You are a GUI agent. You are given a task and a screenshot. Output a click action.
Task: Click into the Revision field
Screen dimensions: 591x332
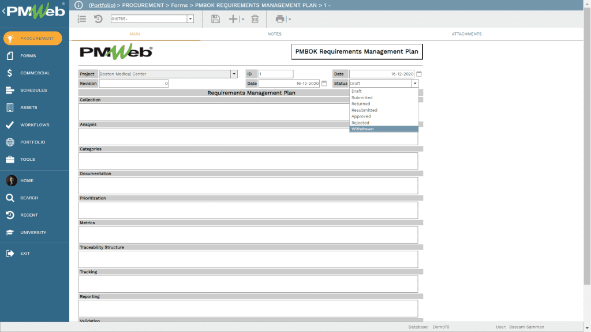(134, 83)
